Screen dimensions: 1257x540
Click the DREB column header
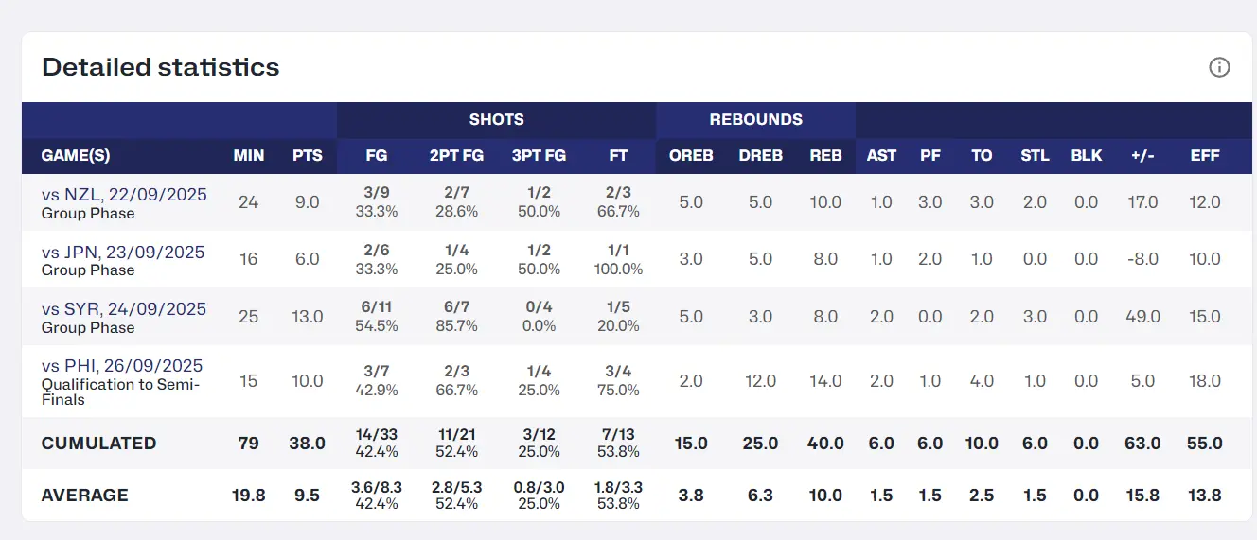pos(761,155)
